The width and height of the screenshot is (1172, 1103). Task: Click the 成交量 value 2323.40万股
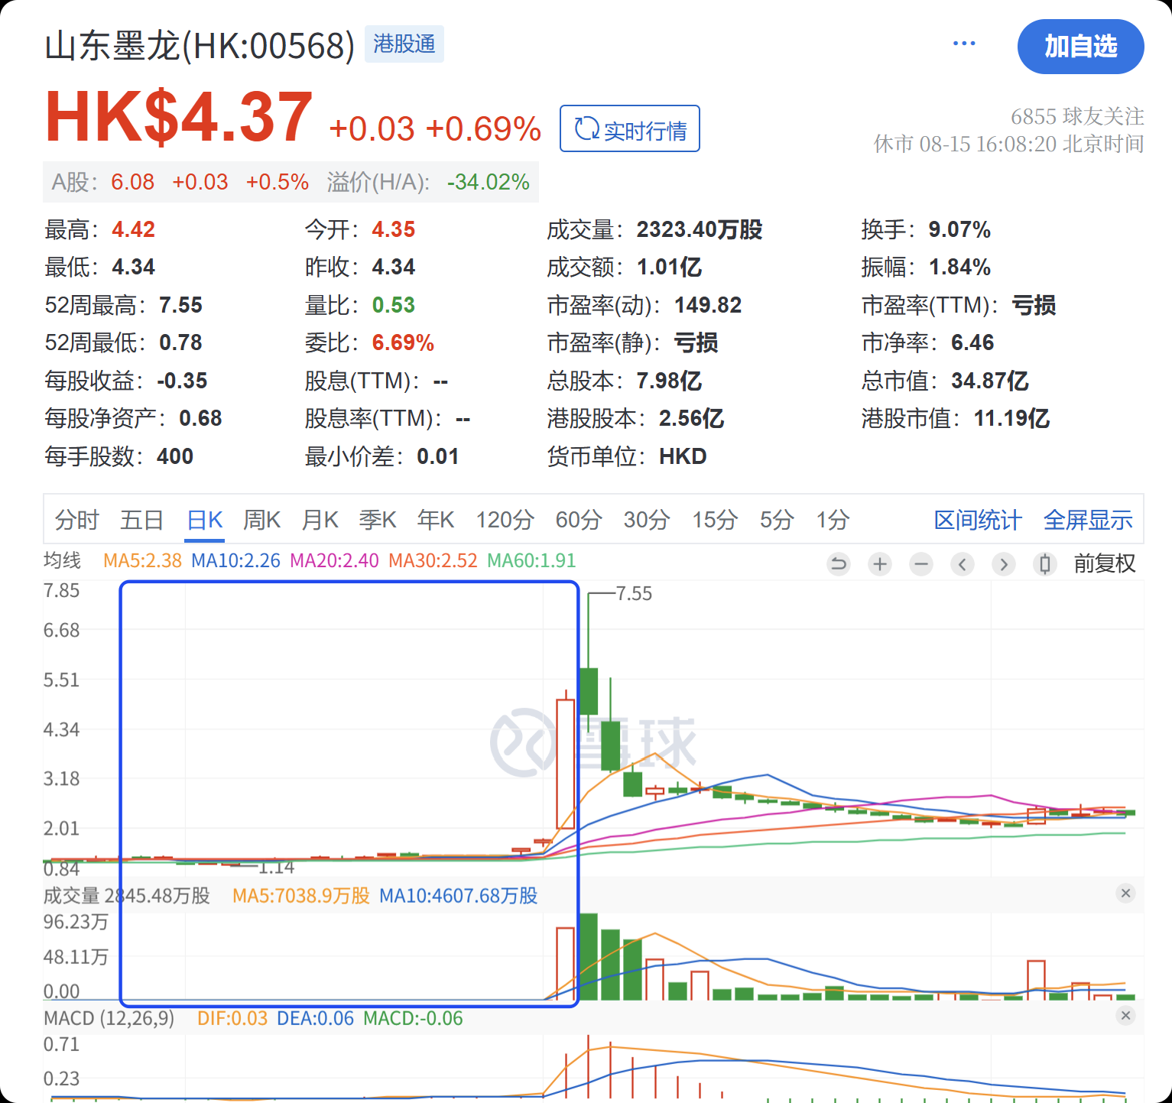pyautogui.click(x=700, y=229)
